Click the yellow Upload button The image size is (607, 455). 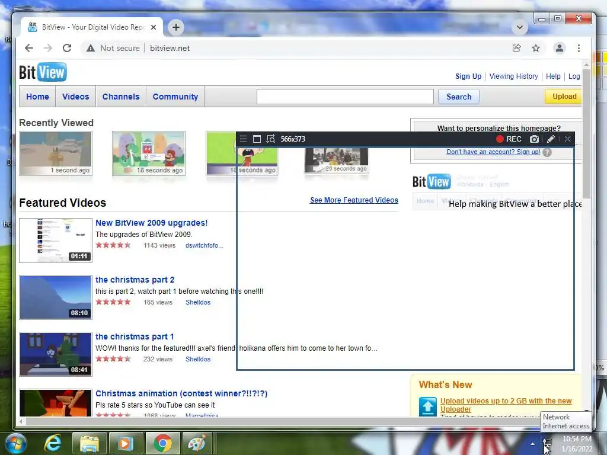pyautogui.click(x=563, y=97)
